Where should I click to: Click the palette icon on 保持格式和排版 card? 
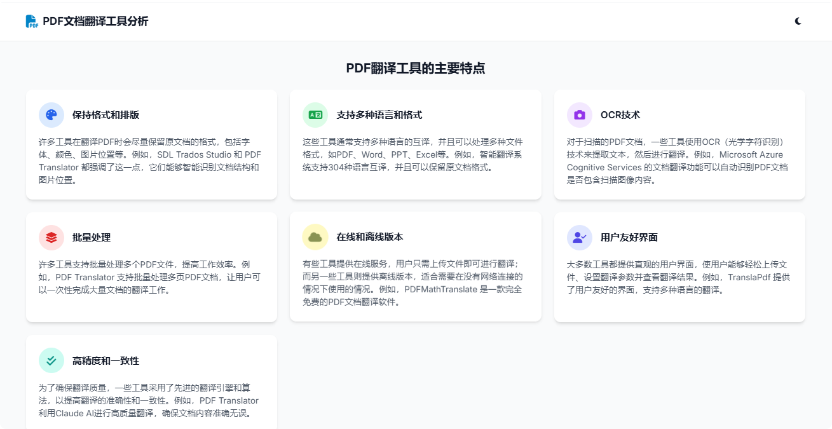[51, 115]
